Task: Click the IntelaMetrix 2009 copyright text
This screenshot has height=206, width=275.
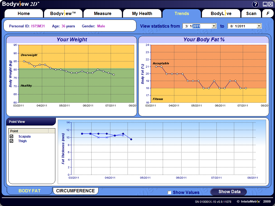Action: [x=254, y=201]
